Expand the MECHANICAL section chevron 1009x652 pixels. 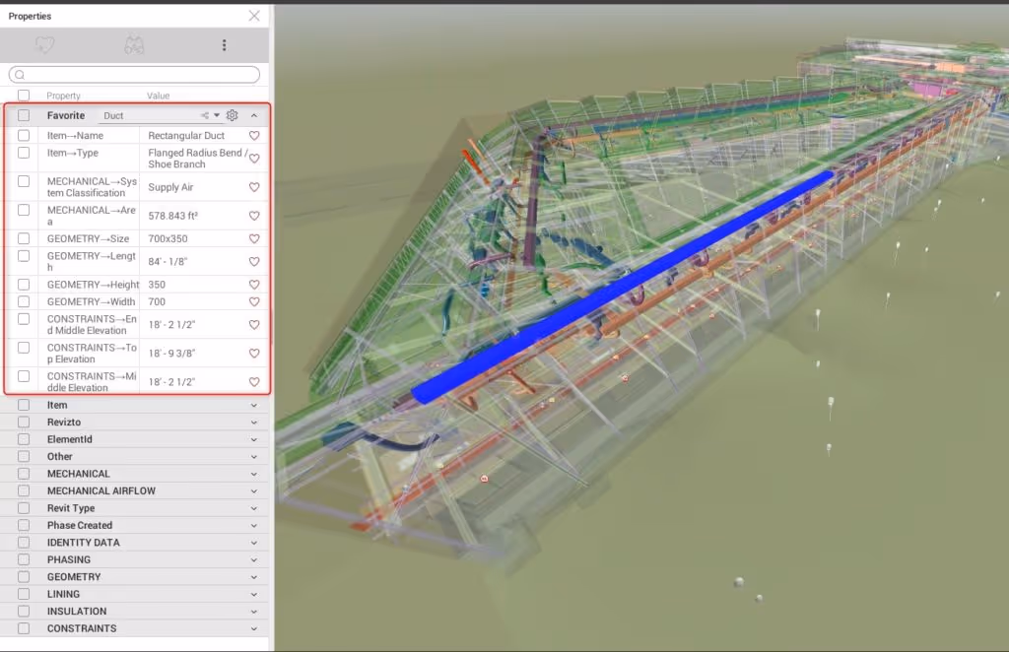(254, 474)
